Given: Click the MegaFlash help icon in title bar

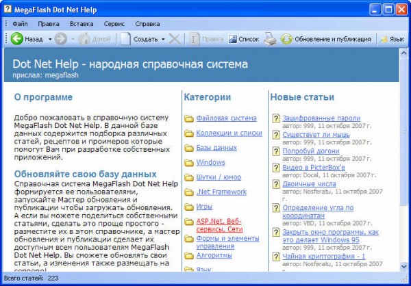Looking at the screenshot, I should 8,9.
